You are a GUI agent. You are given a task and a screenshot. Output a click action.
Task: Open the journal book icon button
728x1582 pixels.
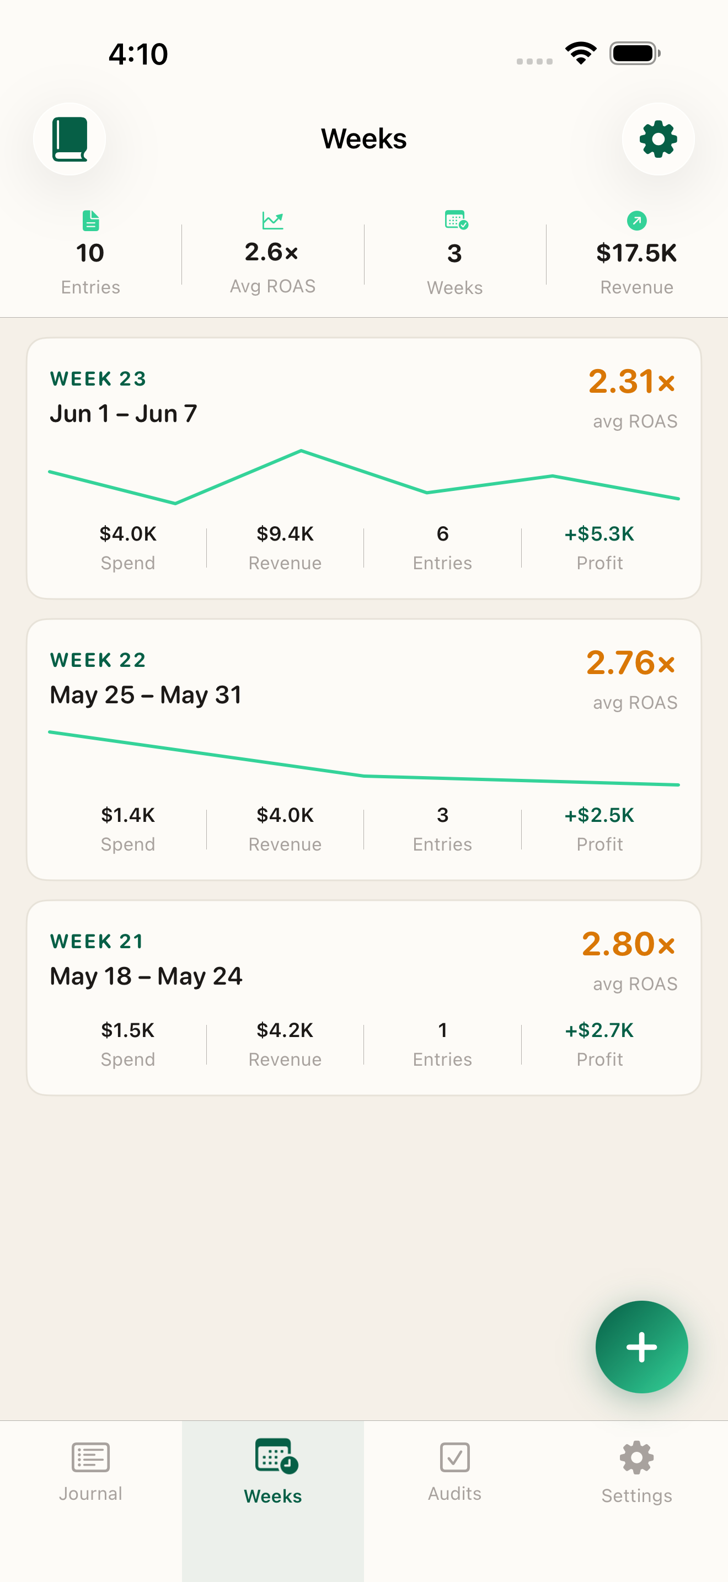[69, 139]
